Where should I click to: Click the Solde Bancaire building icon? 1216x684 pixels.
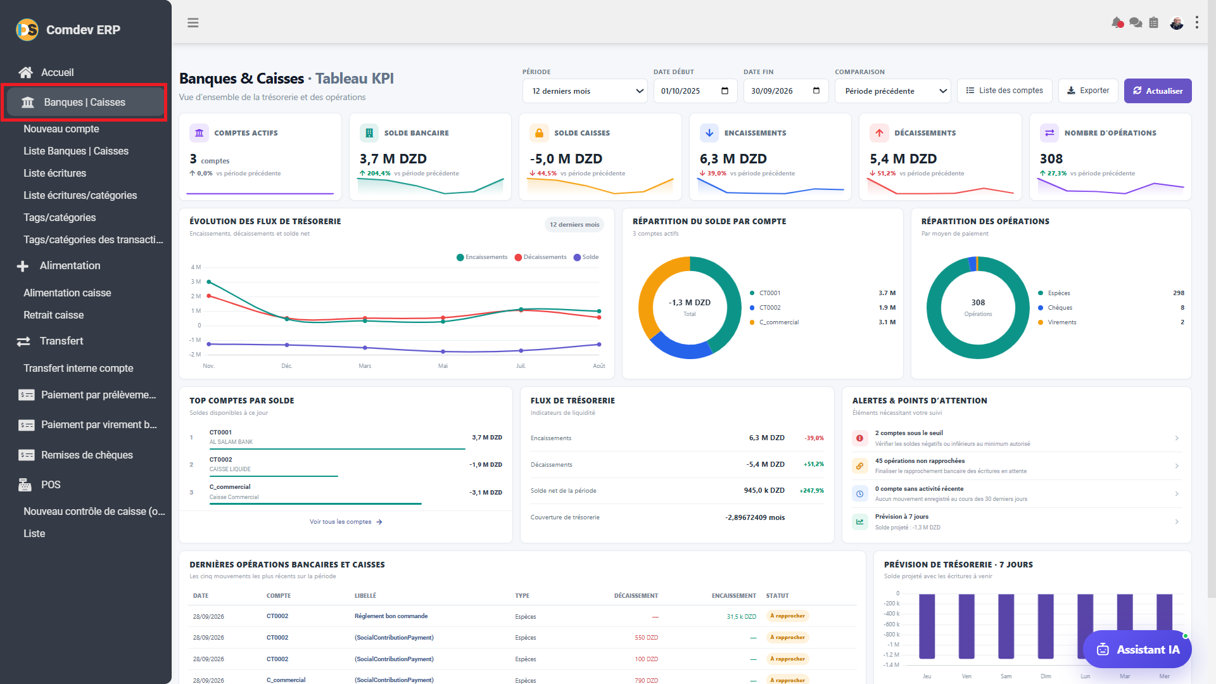point(369,133)
